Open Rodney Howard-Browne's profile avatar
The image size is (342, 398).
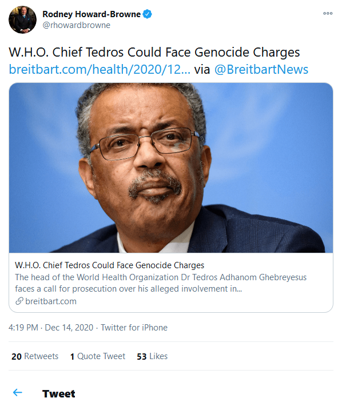(x=23, y=19)
